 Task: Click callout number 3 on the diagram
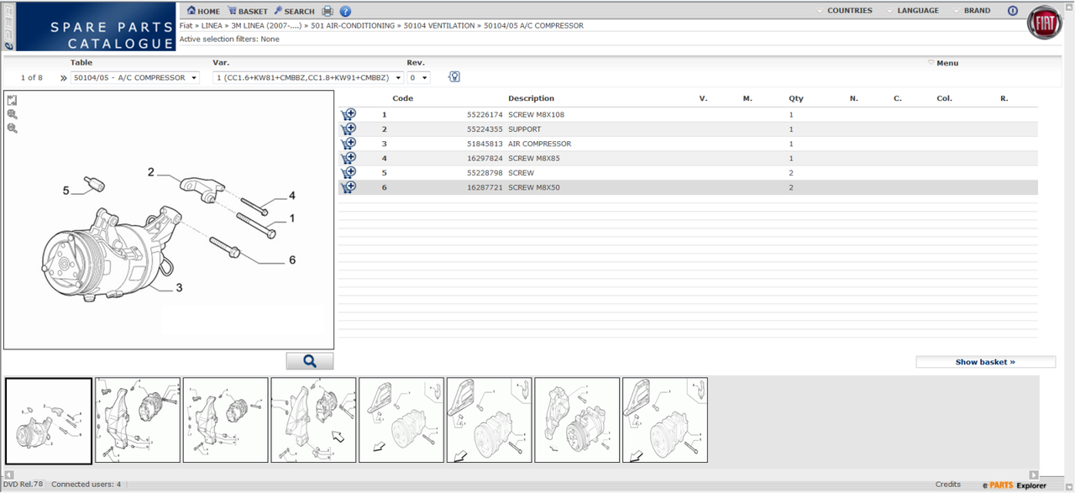coord(179,288)
